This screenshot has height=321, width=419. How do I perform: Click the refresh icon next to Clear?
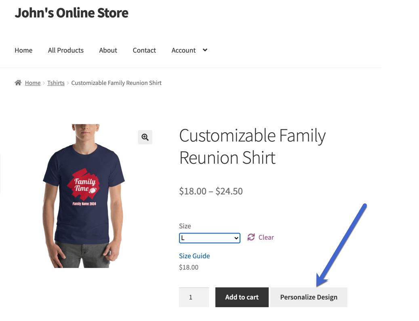(x=251, y=237)
